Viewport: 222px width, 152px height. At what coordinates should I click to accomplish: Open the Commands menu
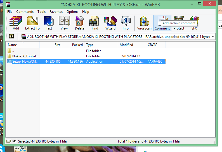coord(25,12)
